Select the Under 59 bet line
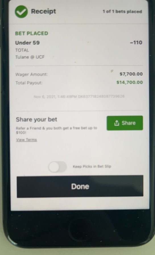The width and height of the screenshot is (155, 255). click(28, 43)
